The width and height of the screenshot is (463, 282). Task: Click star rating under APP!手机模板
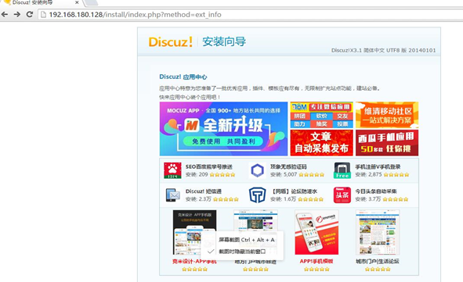[x=317, y=270]
